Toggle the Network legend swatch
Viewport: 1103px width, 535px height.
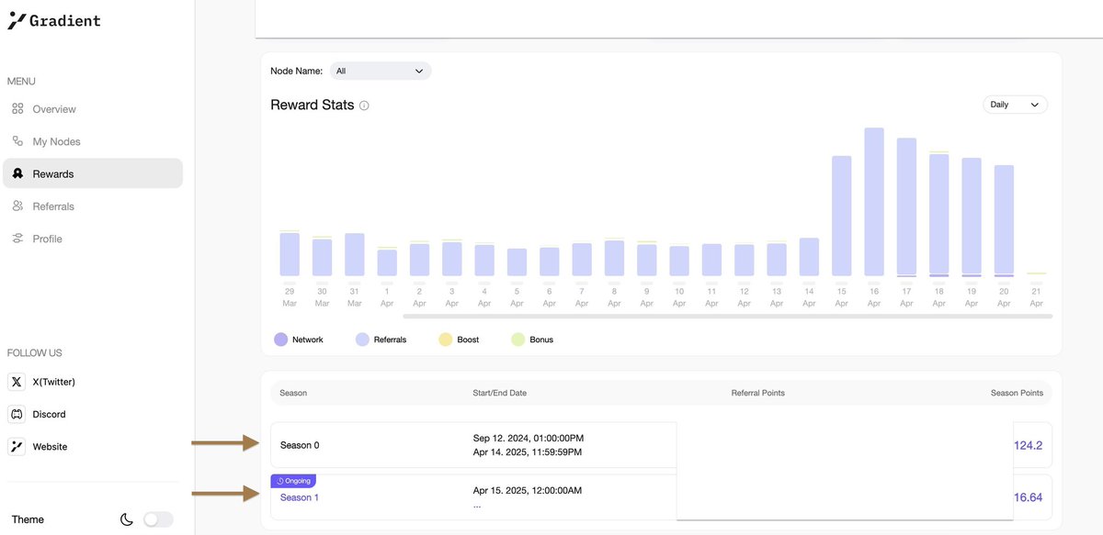click(x=281, y=340)
